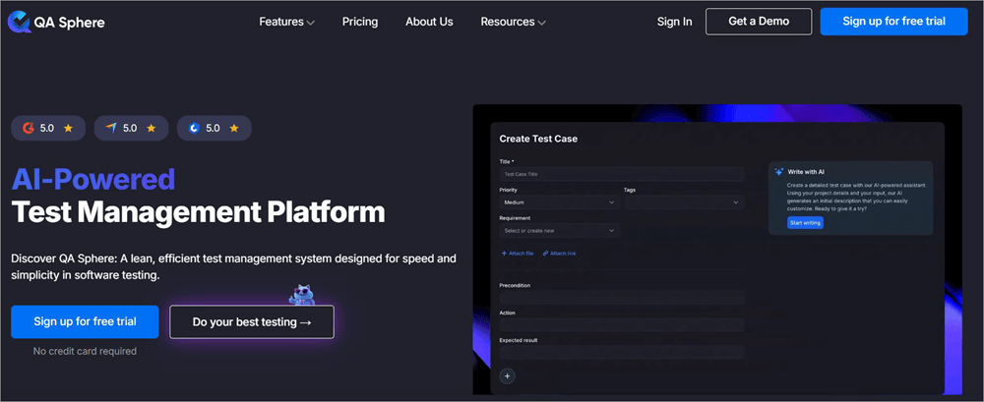Click the Write with AI sparkle icon
984x402 pixels.
click(778, 171)
